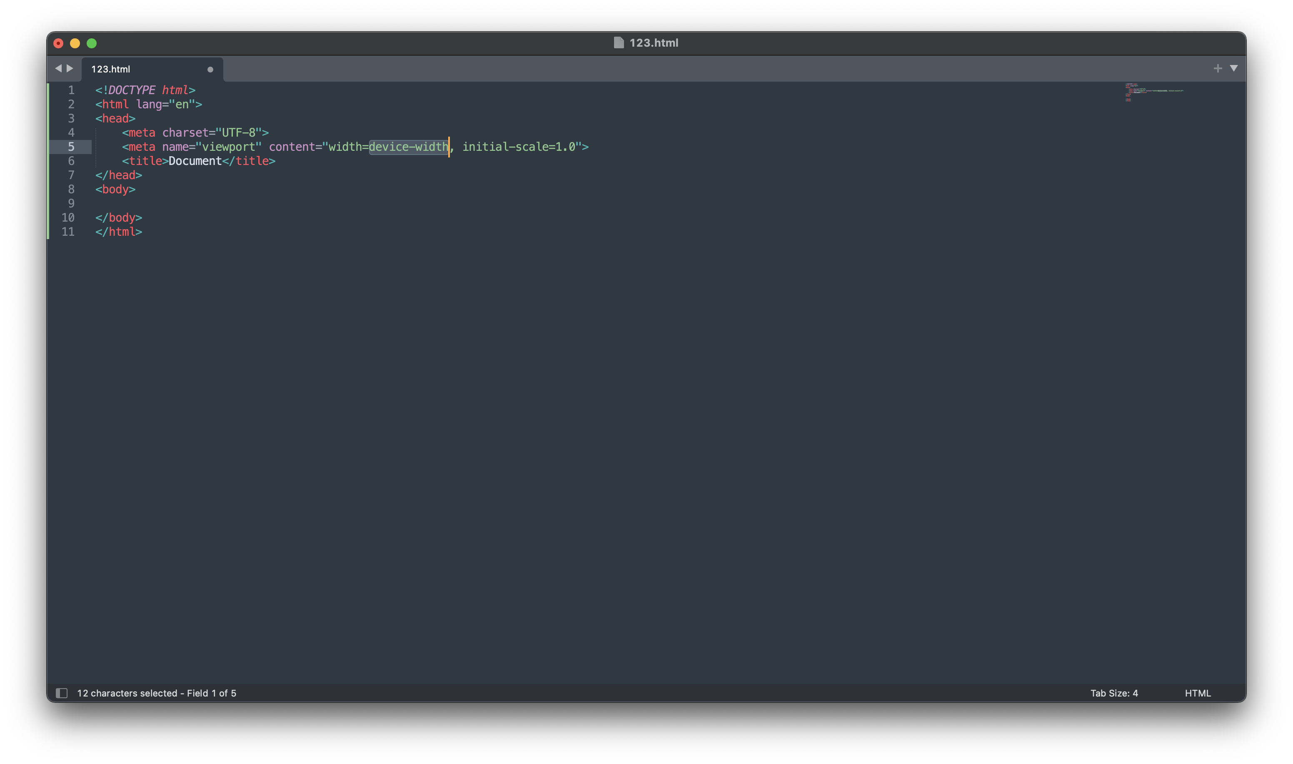Click the word Document in title
1293x764 pixels.
pyautogui.click(x=195, y=161)
